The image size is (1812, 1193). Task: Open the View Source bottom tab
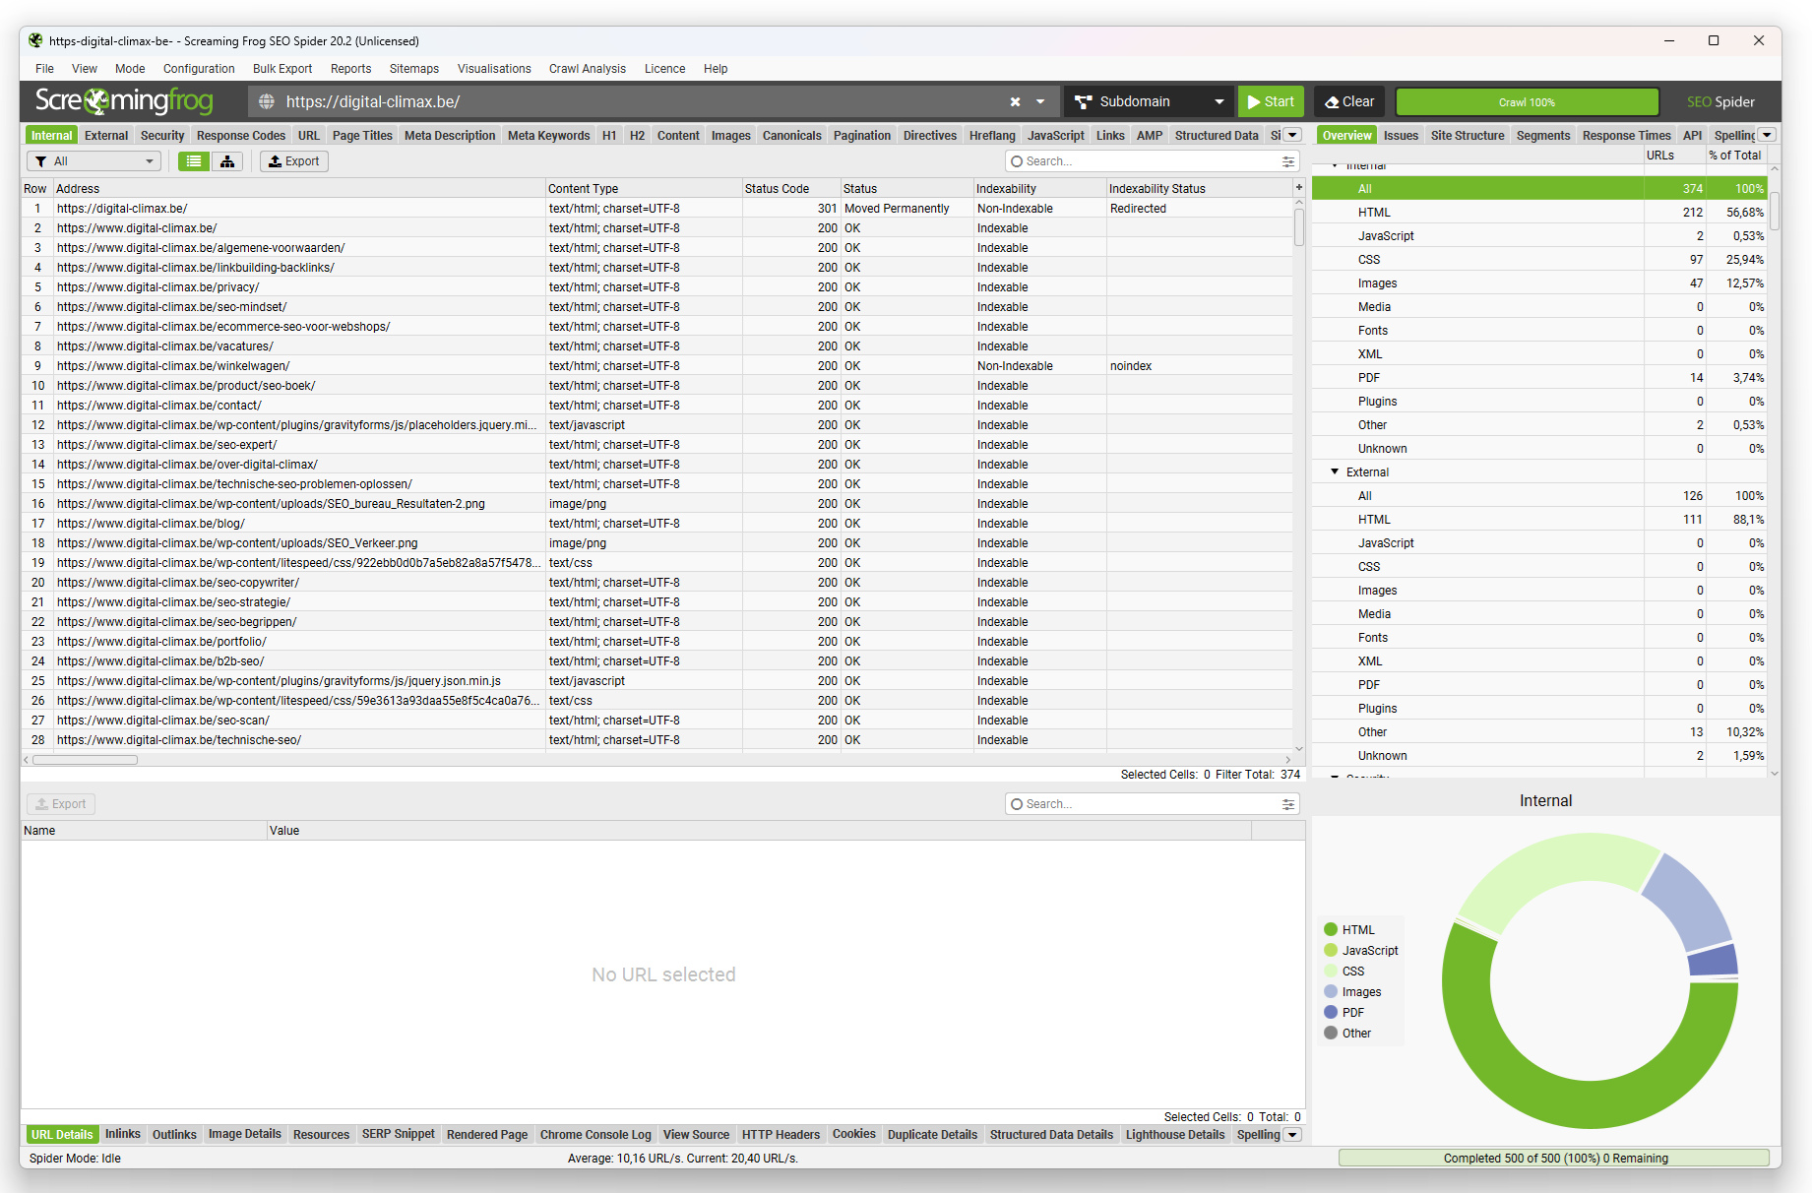696,1135
